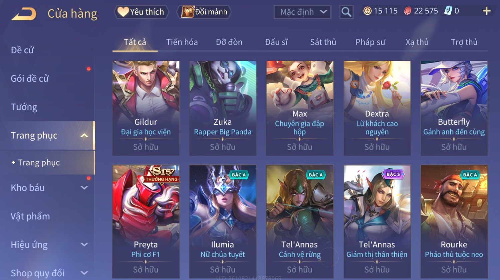Select the Trang phục sub-item
The image size is (500, 280).
click(x=39, y=162)
